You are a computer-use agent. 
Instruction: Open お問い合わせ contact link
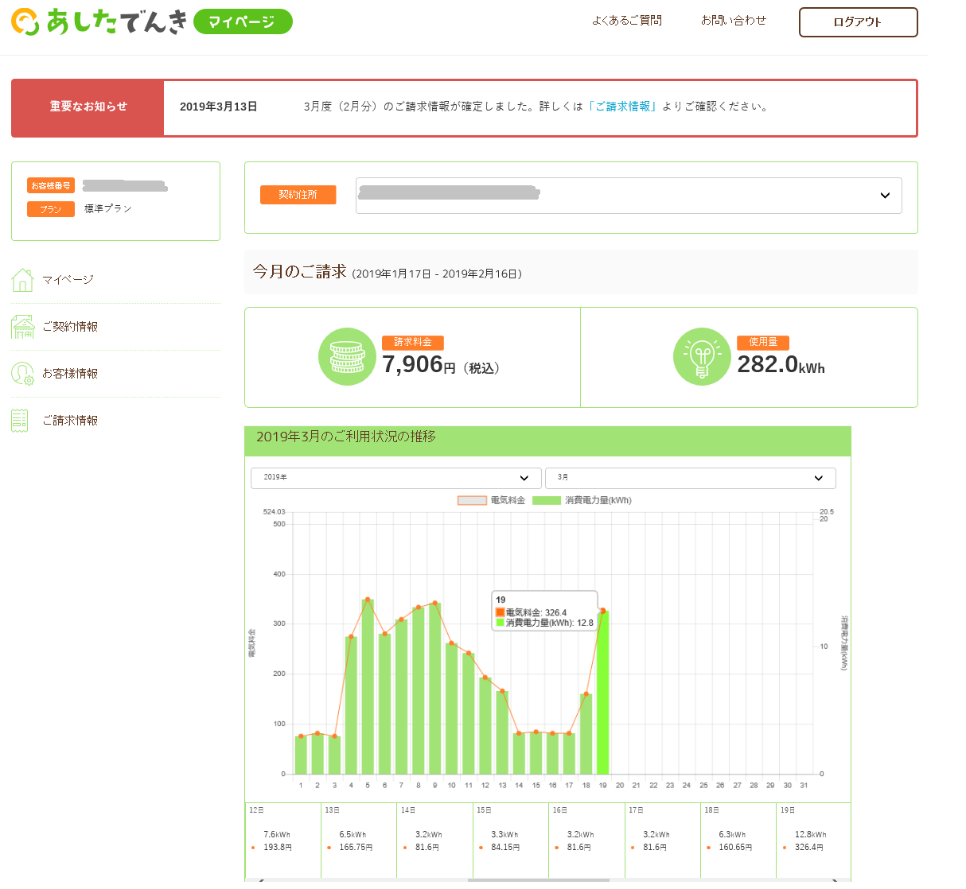pos(734,20)
